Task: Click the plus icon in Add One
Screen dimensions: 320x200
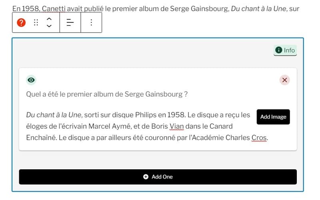Action: tap(146, 177)
